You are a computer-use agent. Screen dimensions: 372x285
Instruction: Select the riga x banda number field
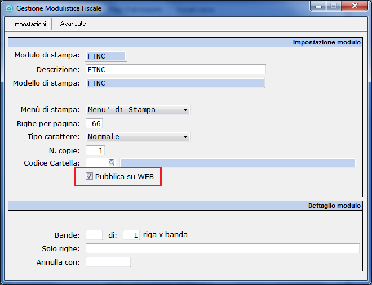click(131, 235)
